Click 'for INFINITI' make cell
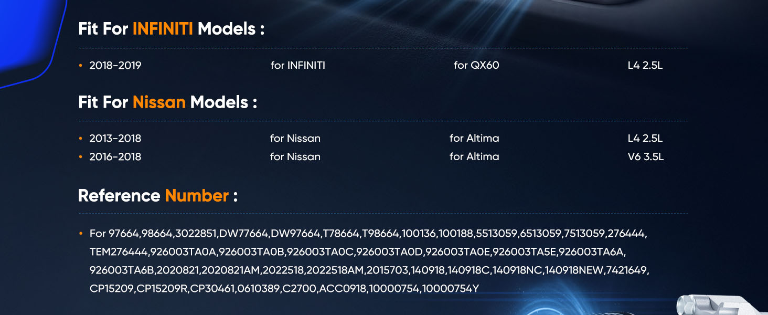This screenshot has width=768, height=315. point(298,66)
